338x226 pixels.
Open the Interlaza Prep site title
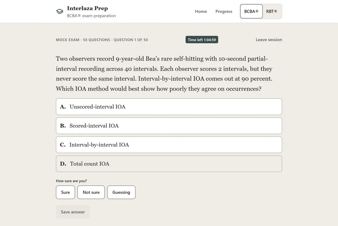[x=87, y=8]
